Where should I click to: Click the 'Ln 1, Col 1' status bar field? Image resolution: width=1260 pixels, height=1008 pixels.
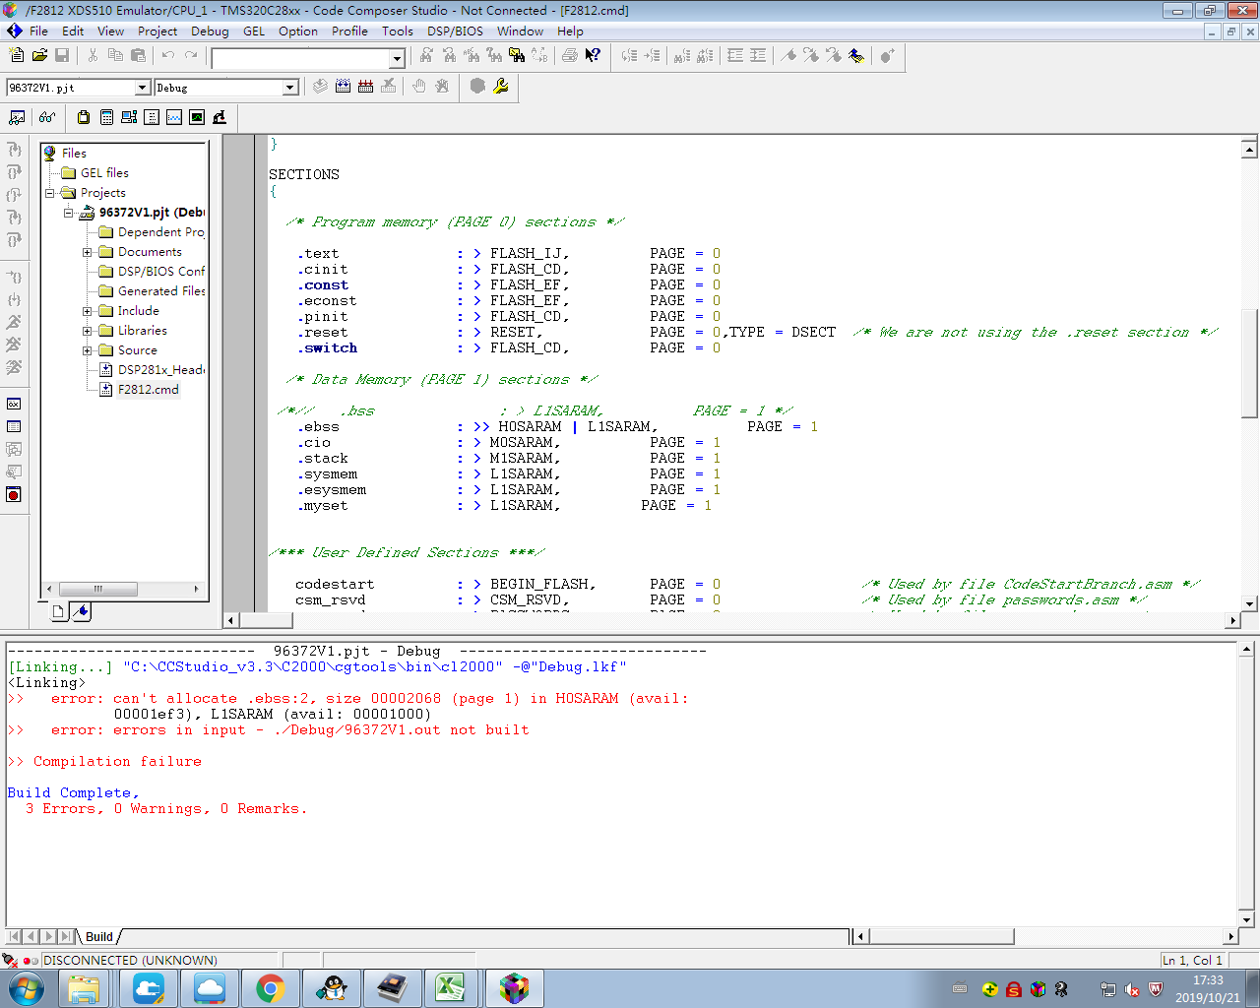pos(1193,960)
